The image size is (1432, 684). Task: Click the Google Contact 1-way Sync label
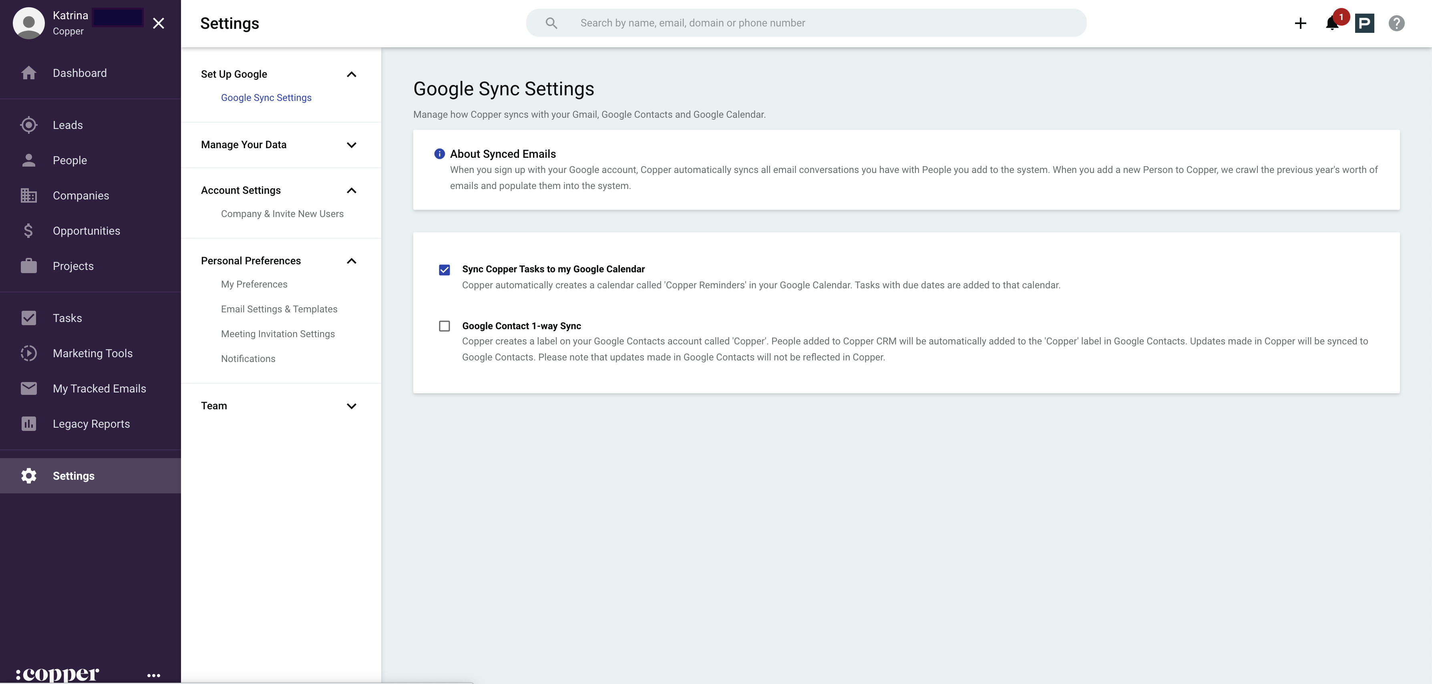pyautogui.click(x=521, y=326)
